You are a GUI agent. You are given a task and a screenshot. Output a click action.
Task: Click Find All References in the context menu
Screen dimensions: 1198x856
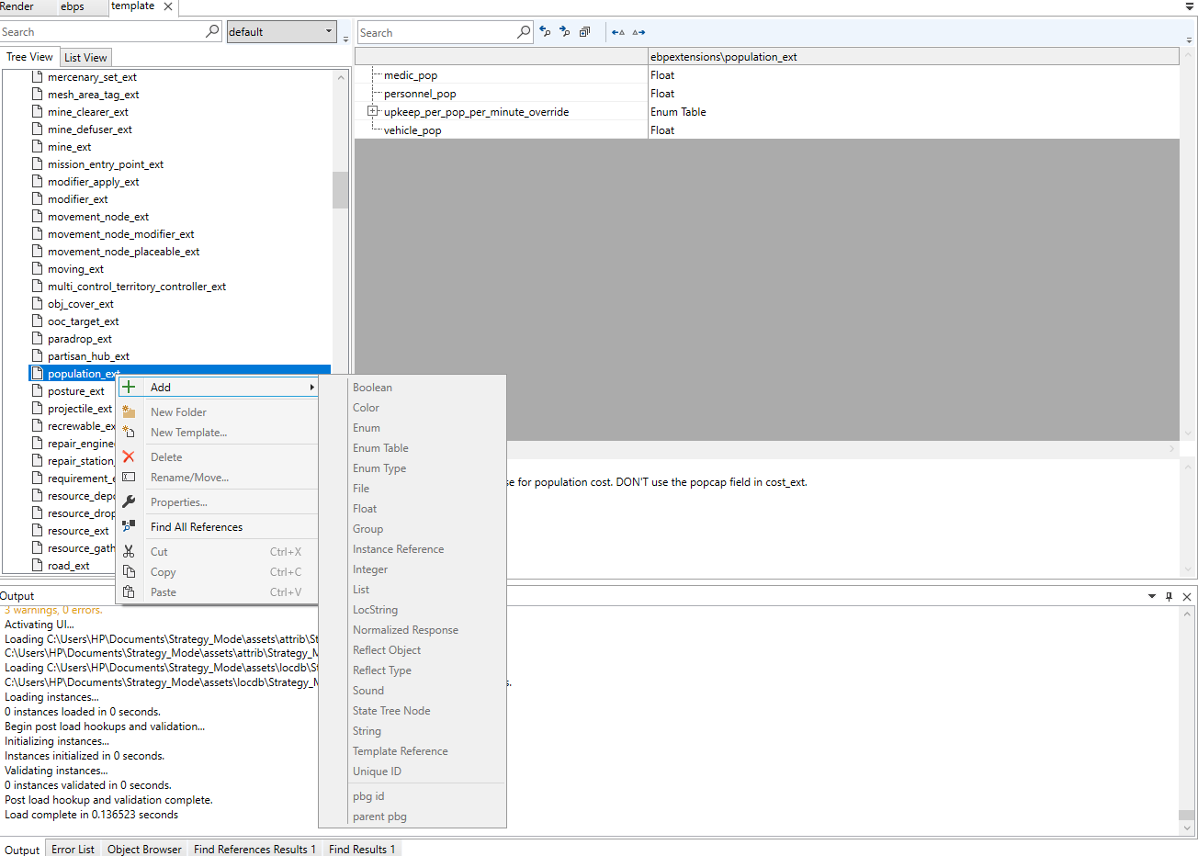tap(197, 527)
